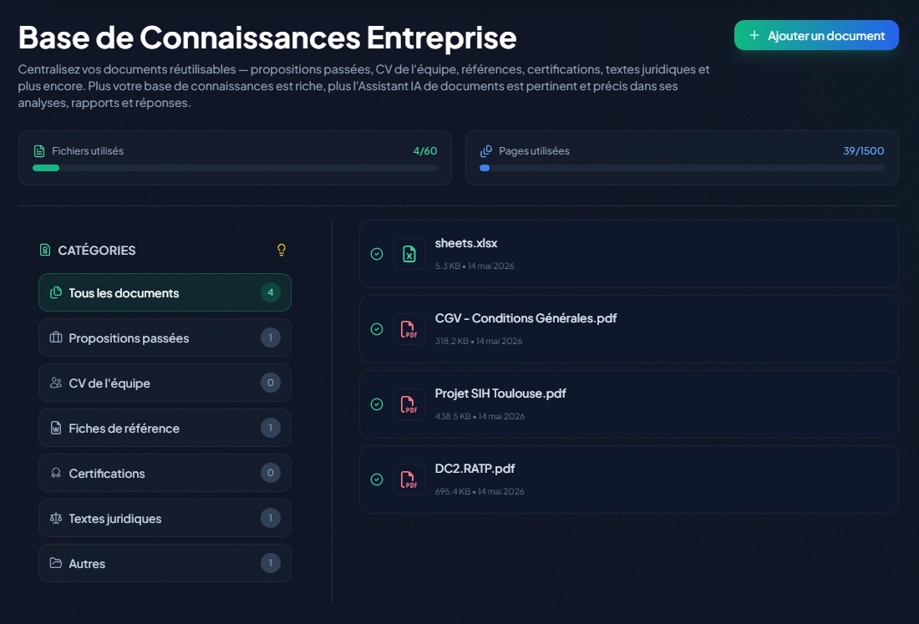919x624 pixels.
Task: Click the PDF icon for CGV - Conditions Générales
Action: (x=409, y=329)
